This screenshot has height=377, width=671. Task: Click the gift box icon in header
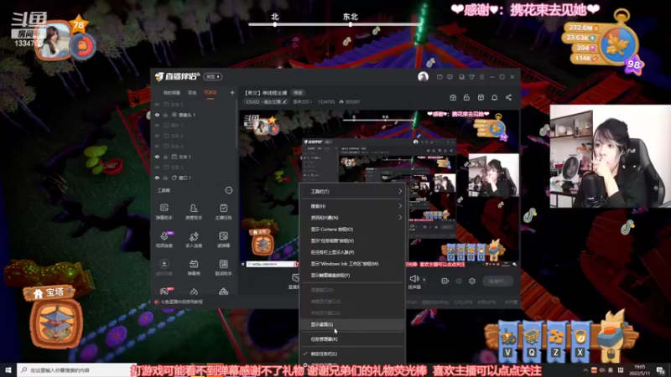point(453,97)
